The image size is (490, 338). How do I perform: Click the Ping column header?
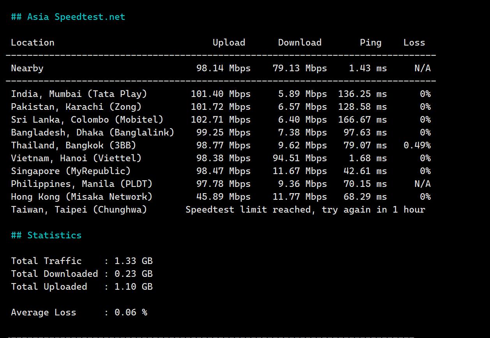370,42
